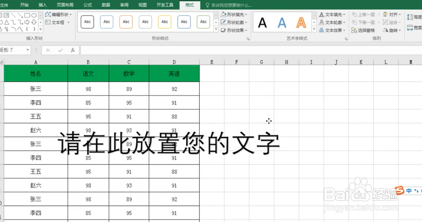
Task: Switch to the 格式 Format tab
Action: [189, 5]
